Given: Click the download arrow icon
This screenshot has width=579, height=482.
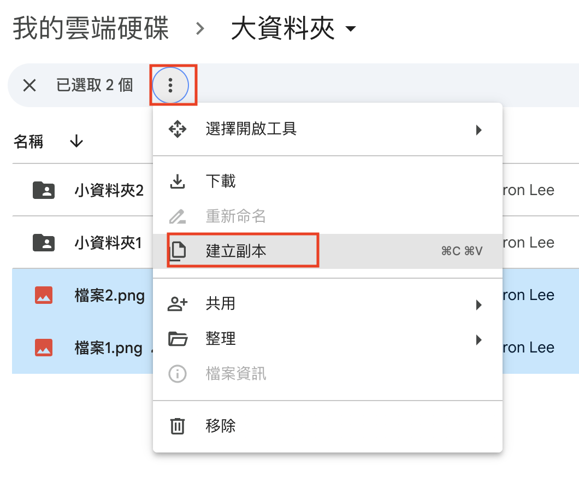Looking at the screenshot, I should click(x=178, y=181).
